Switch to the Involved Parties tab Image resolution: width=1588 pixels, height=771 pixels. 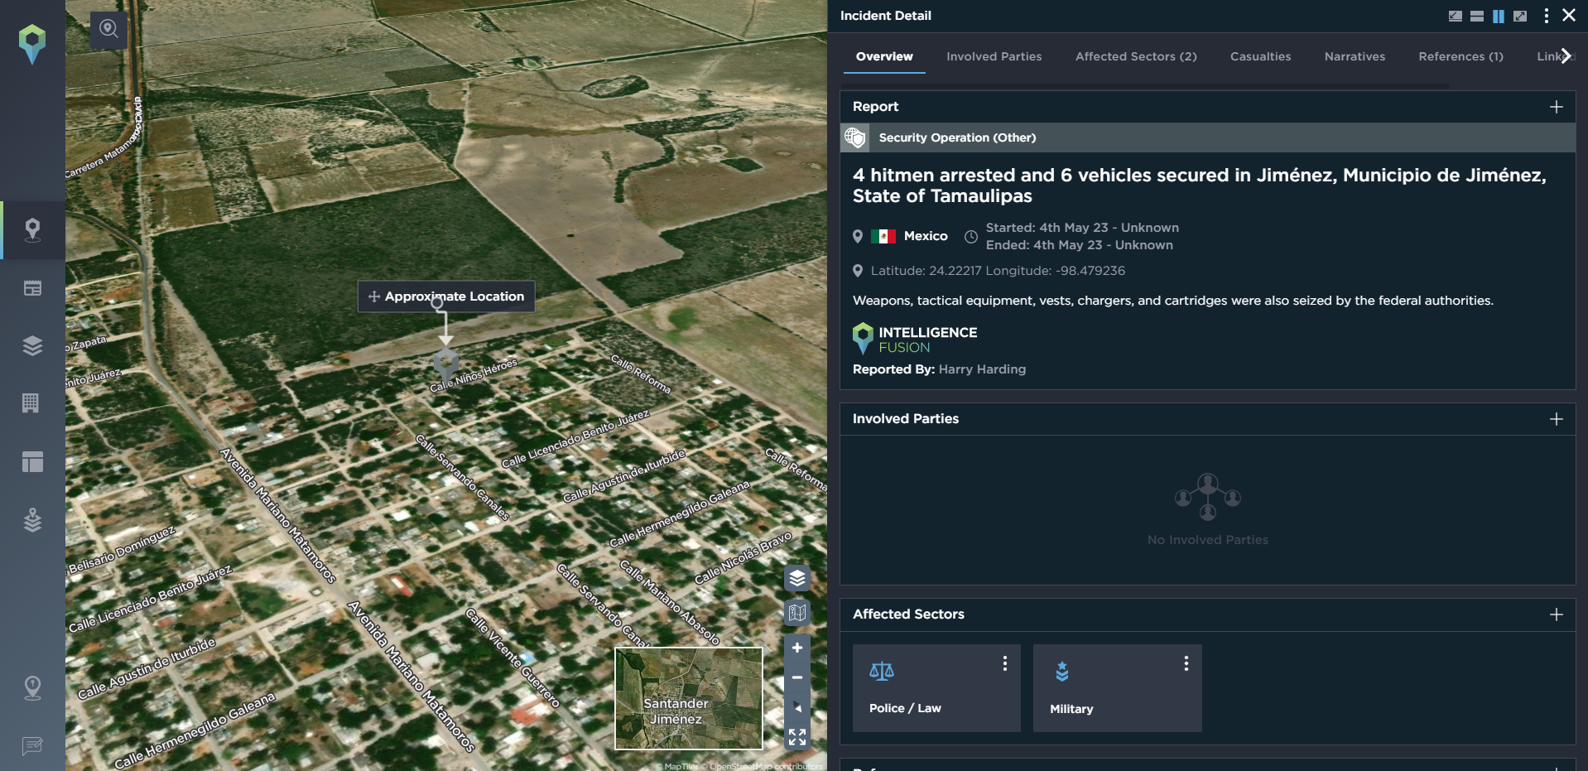tap(994, 56)
